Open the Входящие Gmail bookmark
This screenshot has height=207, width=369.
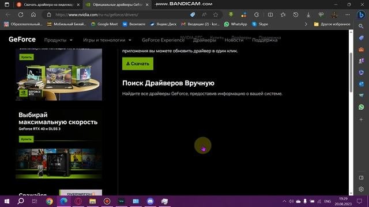pos(200,24)
